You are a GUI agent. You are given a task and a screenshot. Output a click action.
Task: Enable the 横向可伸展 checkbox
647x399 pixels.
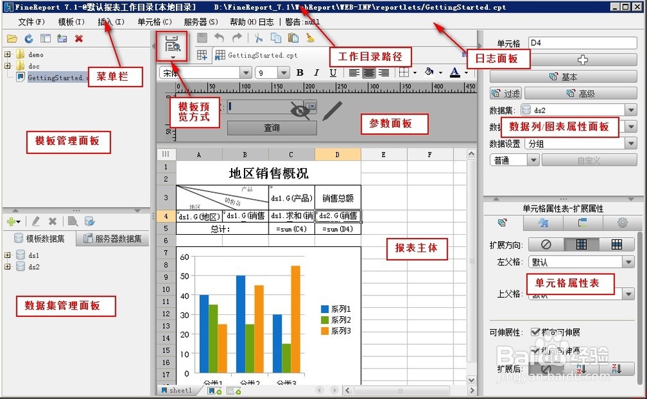pos(535,331)
